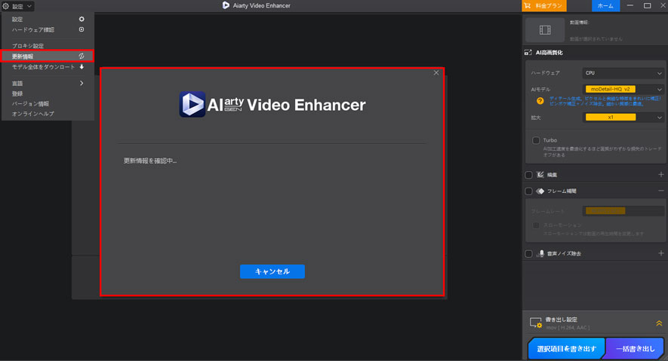Click the video film-strip thumbnail placeholder
Screen dimensions: 668x361
(x=545, y=29)
